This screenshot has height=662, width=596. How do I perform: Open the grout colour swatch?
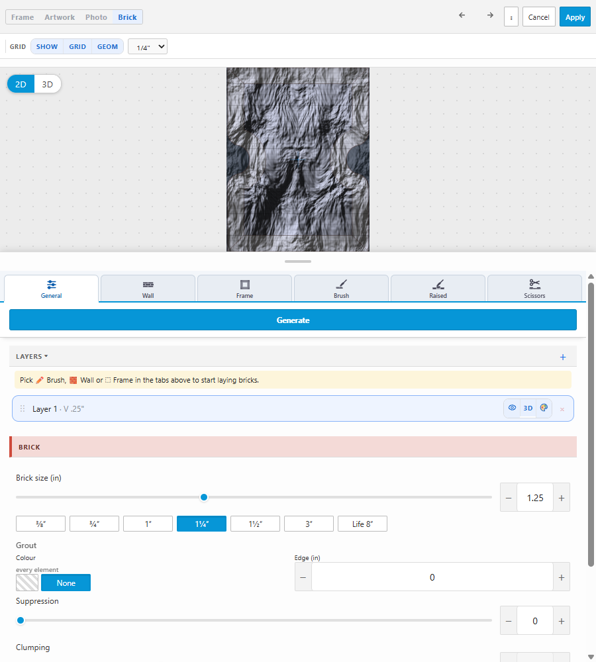(x=27, y=583)
